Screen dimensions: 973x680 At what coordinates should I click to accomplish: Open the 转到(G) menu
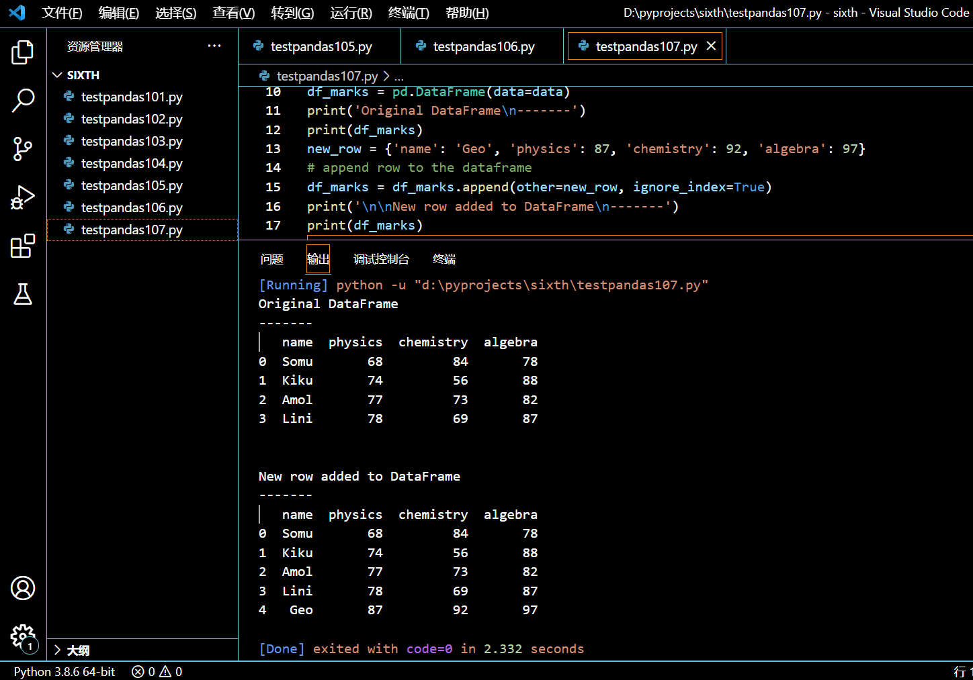292,13
